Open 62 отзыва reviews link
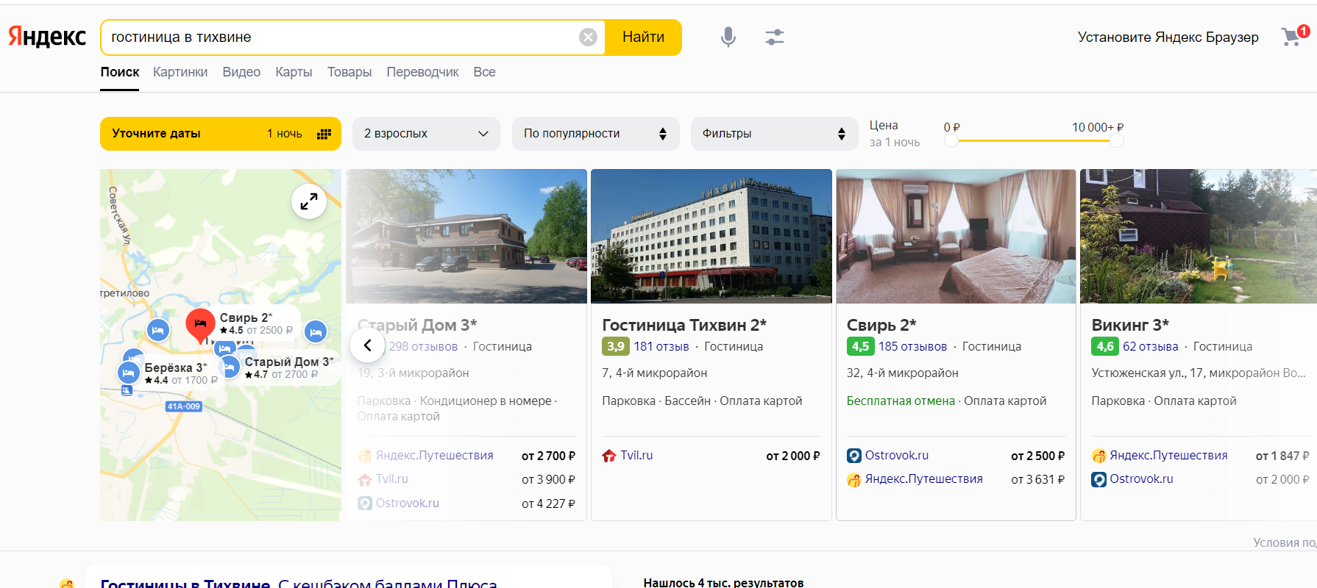 click(1150, 346)
